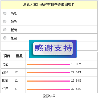Click the 39.62% percentage label
Screen dimensions: 99x98
(x=76, y=89)
